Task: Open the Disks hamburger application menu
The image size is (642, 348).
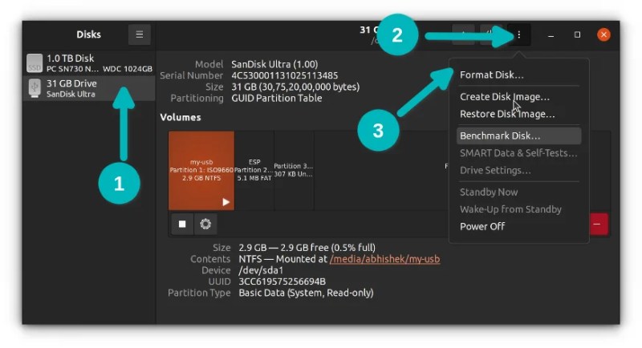Action: [139, 34]
